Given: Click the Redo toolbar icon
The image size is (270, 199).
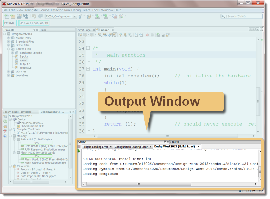Looking at the screenshot, I should click(x=40, y=16).
